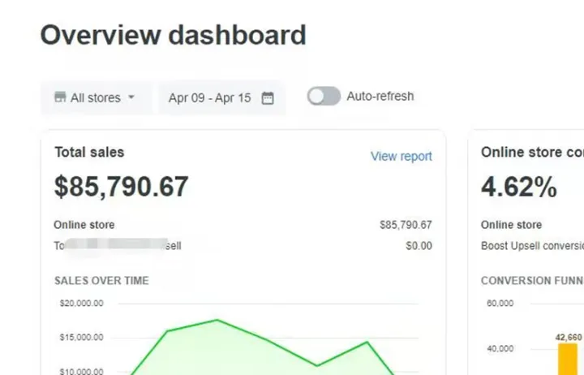Click the Overview dashboard heading
This screenshot has width=584, height=375.
[x=174, y=35]
